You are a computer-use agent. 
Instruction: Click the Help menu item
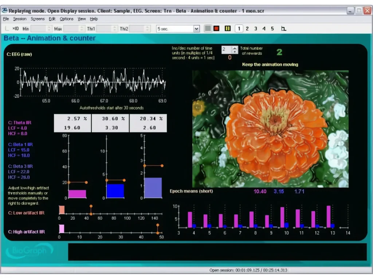coord(94,19)
